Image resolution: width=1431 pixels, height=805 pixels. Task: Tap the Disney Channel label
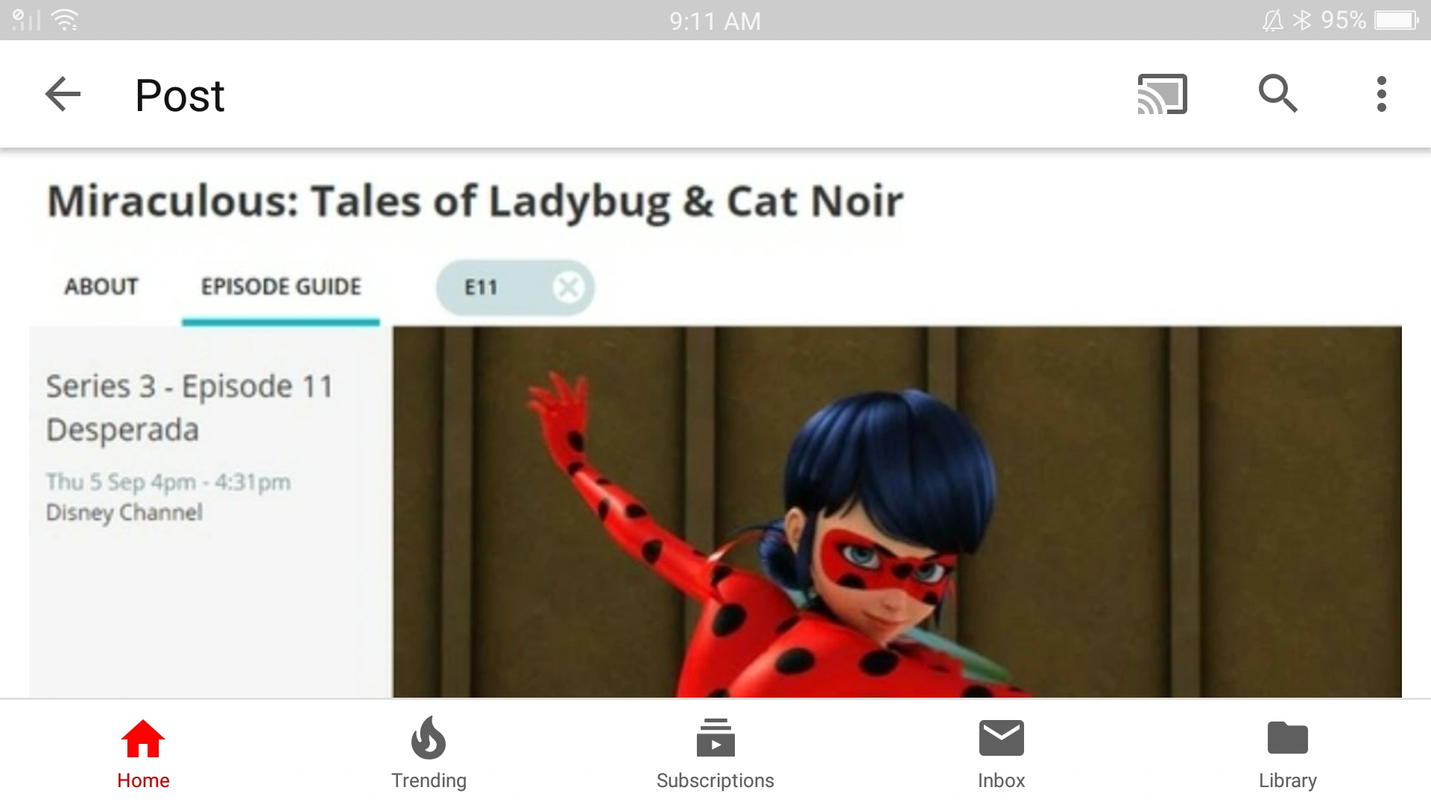124,513
